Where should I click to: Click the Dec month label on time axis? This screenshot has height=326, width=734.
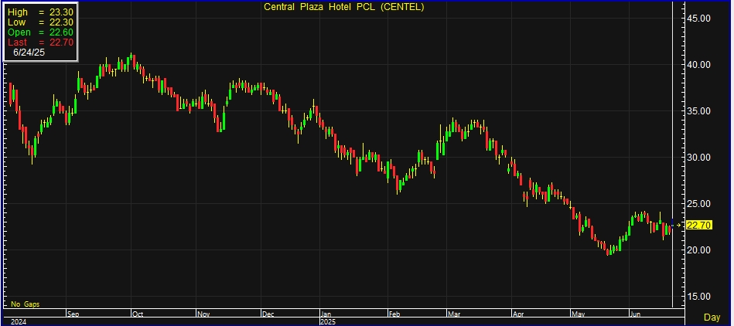pos(268,314)
